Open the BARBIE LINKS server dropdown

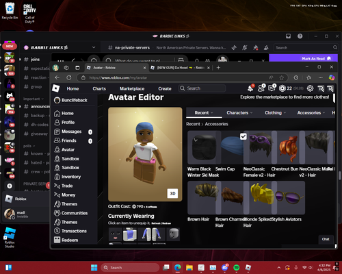point(94,47)
